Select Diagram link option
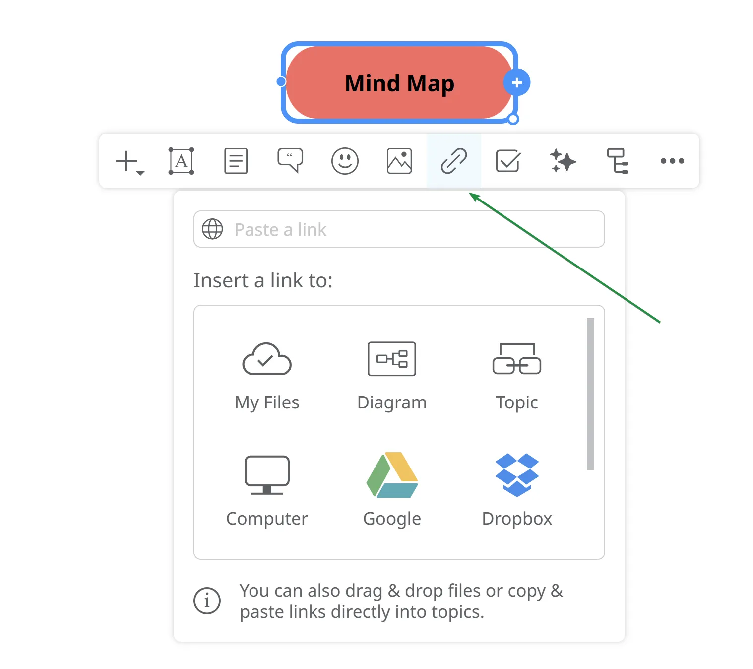753x669 pixels. pos(392,376)
